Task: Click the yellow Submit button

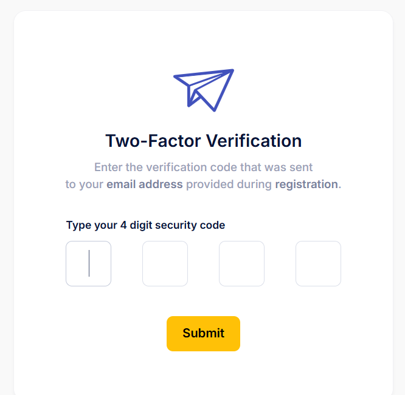Action: pyautogui.click(x=203, y=334)
